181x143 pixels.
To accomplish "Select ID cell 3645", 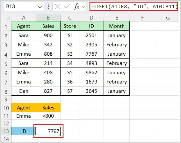I will click(91, 91).
